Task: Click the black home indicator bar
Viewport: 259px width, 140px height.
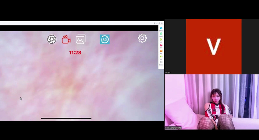Action: [66, 118]
